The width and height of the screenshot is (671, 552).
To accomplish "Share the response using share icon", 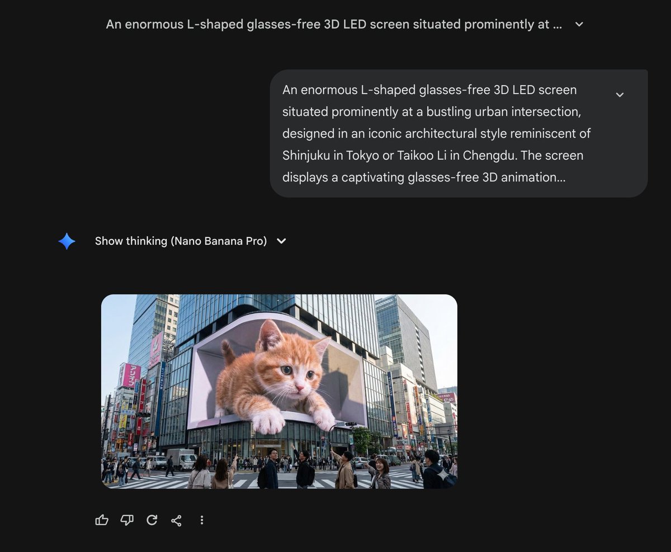I will point(176,520).
